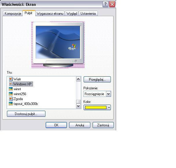Viewport: 176px width, 168px height.
Task: Select Wiatr in the background list
Action: point(17,79)
